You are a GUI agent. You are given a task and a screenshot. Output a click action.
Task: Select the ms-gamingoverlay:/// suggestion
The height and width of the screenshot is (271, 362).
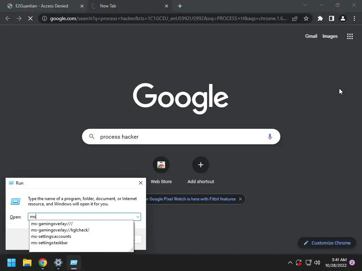[x=81, y=224]
